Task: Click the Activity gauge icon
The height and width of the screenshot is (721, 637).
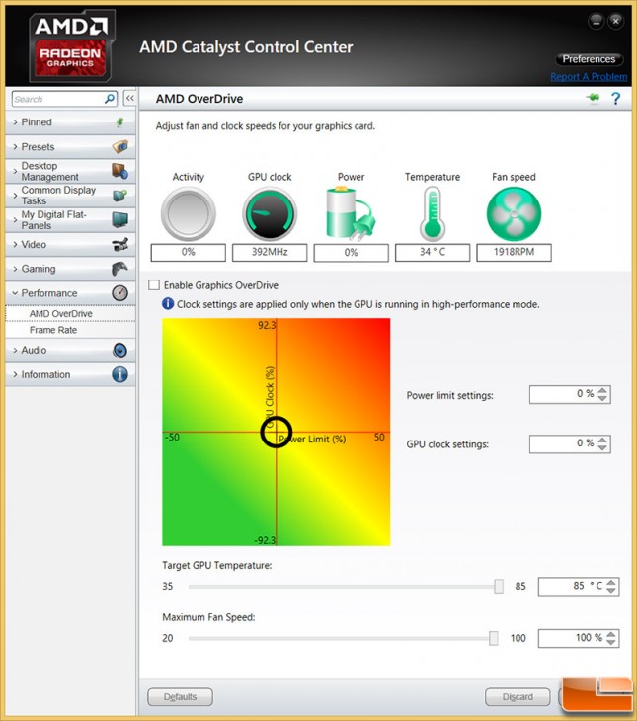Action: coord(188,213)
